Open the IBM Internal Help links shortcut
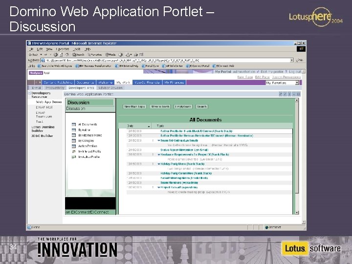This screenshot has width=352, height=264. tap(127, 66)
